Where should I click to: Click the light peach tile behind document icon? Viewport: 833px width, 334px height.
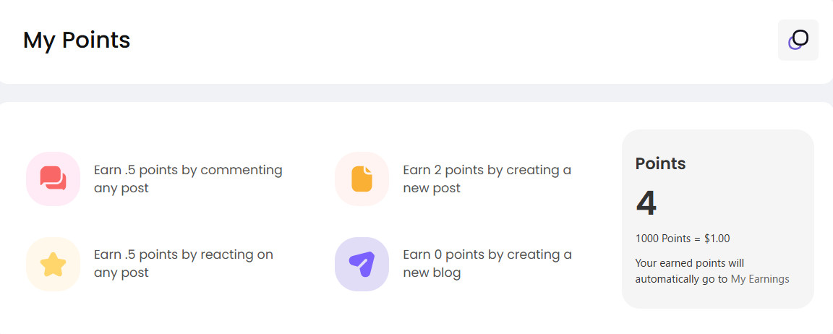click(362, 179)
